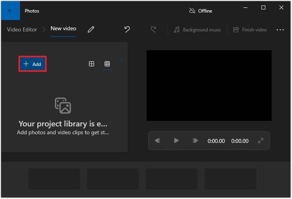Click 'Add photos and video clips' hint text
292x199 pixels.
[63, 132]
